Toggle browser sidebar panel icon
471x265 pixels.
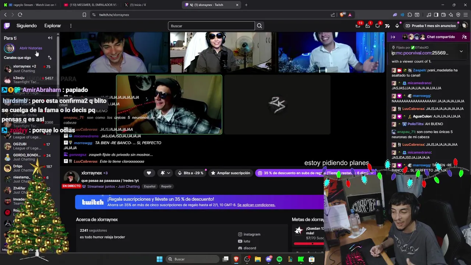[x=436, y=15]
